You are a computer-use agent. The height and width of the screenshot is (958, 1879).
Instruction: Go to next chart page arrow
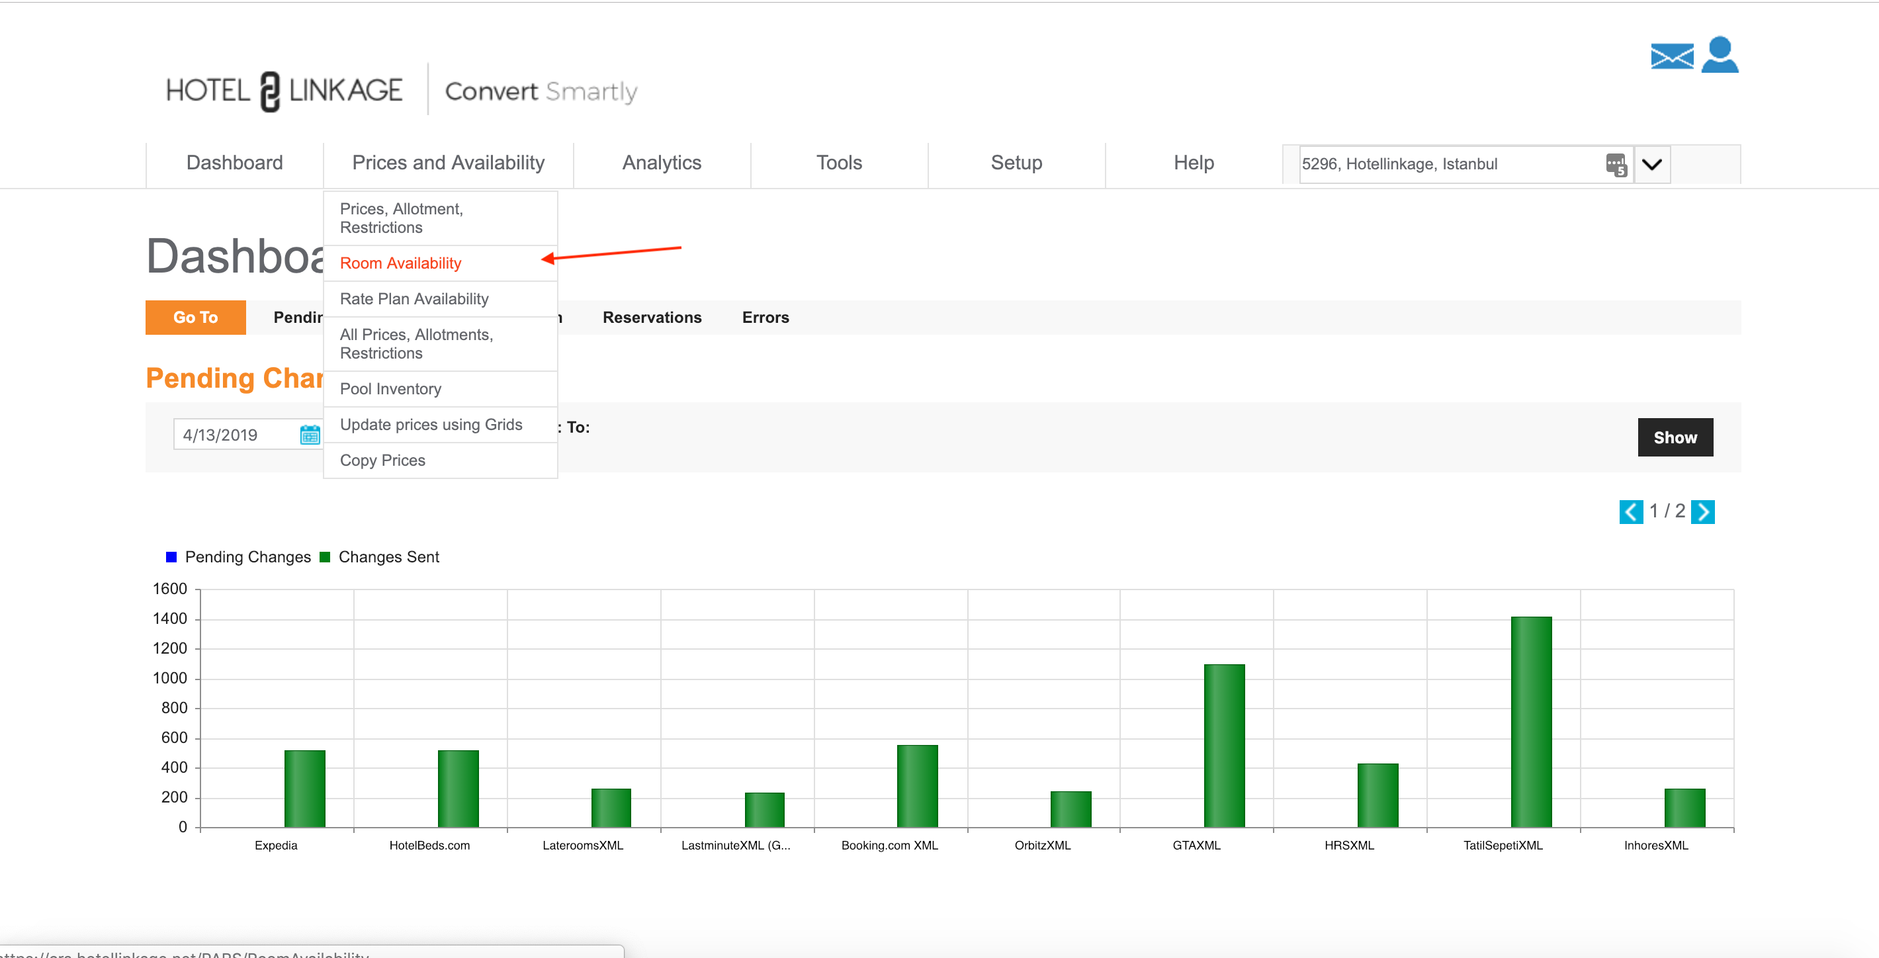click(1702, 511)
